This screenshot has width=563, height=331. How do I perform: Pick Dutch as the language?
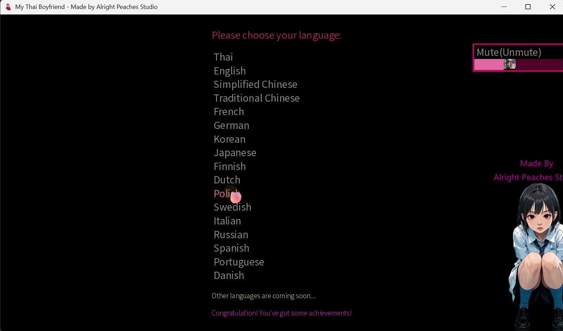pyautogui.click(x=227, y=180)
